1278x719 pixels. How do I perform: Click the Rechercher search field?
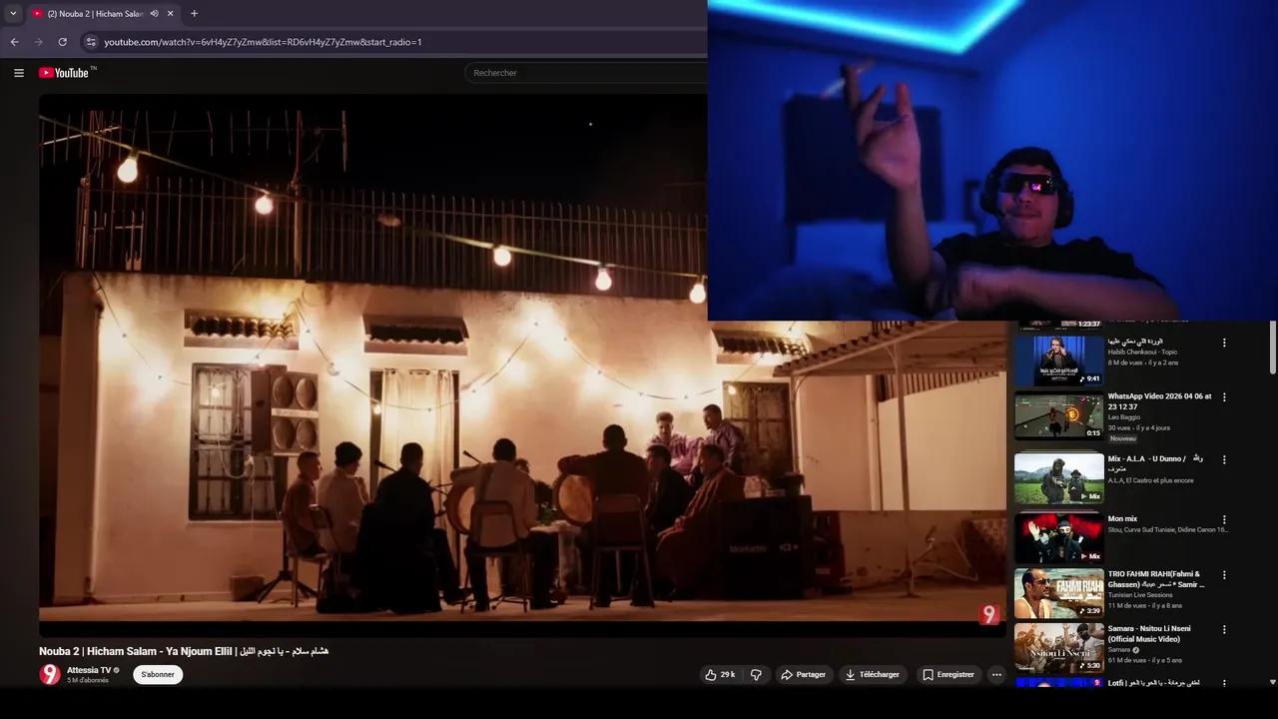pos(586,73)
